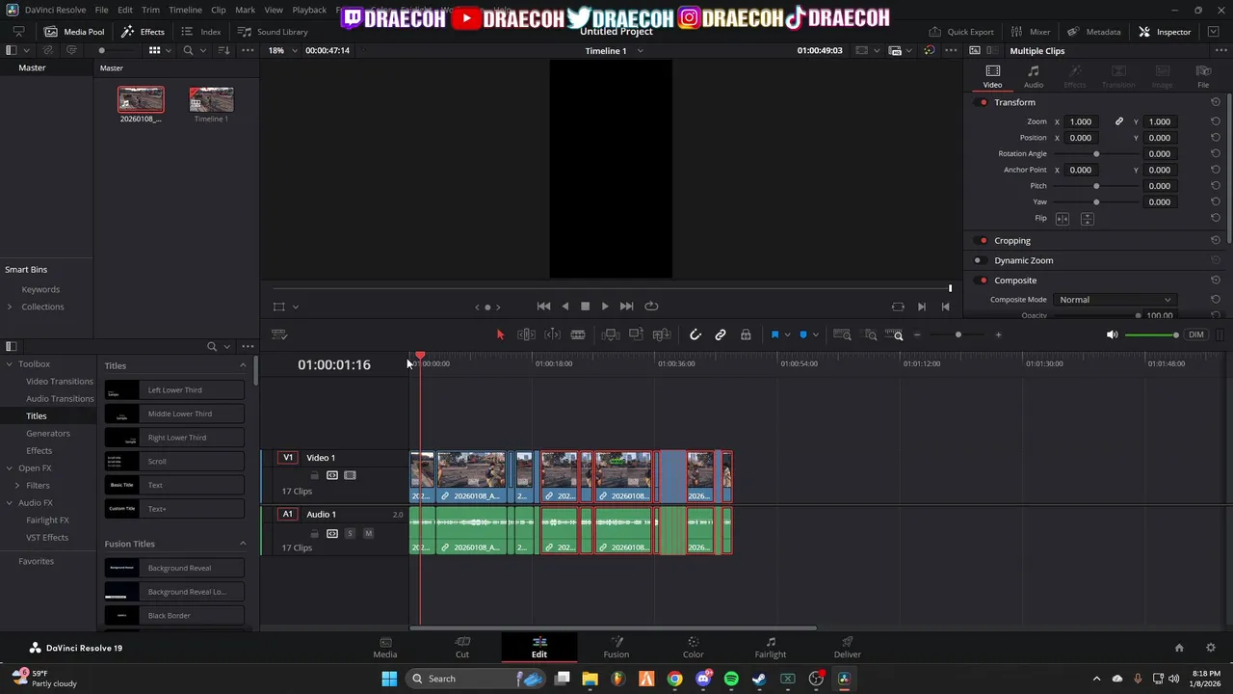Open the Metadata panel
The height and width of the screenshot is (694, 1233).
(x=1093, y=32)
